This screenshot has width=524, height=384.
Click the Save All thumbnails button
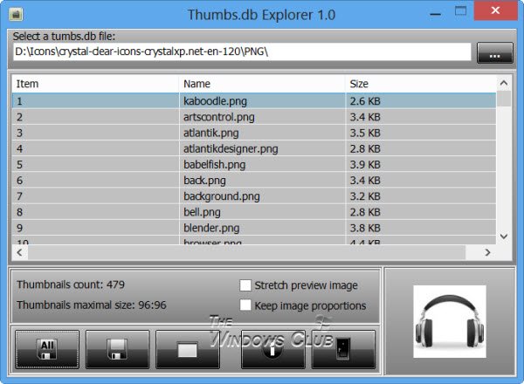47,349
